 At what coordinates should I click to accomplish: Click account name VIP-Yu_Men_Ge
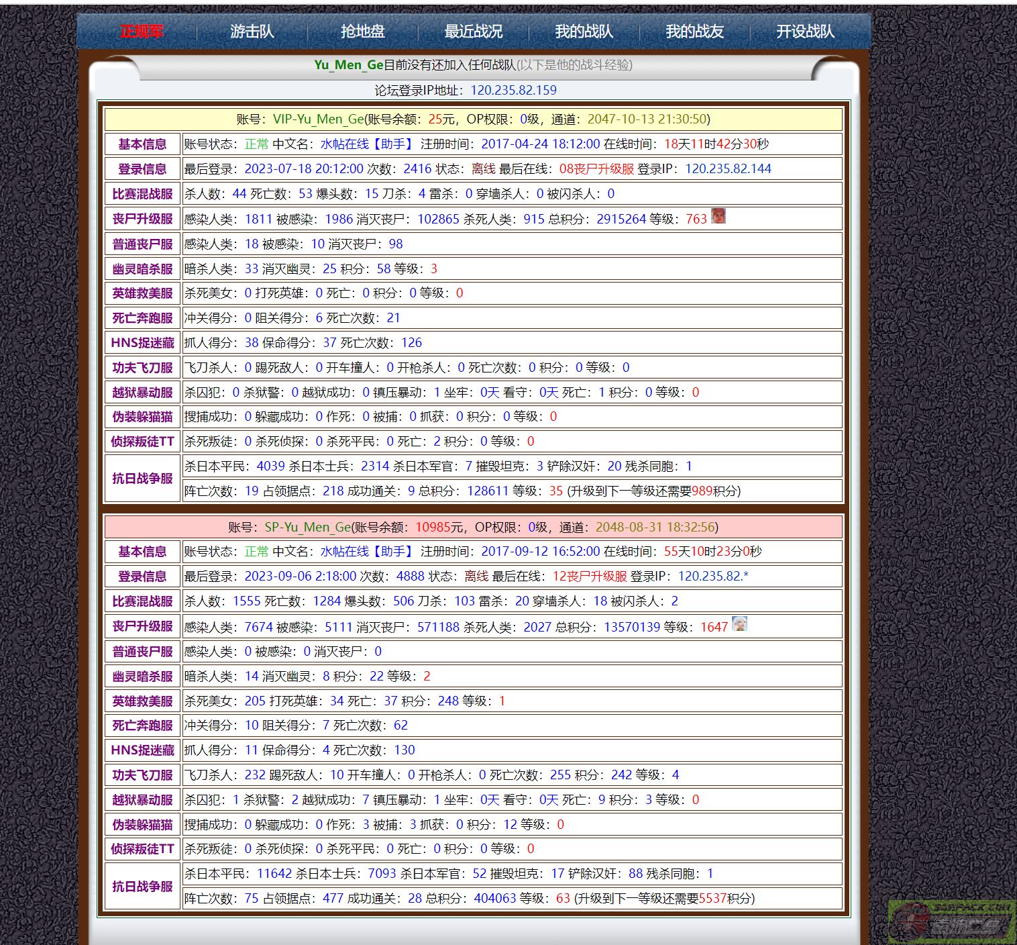tap(319, 119)
